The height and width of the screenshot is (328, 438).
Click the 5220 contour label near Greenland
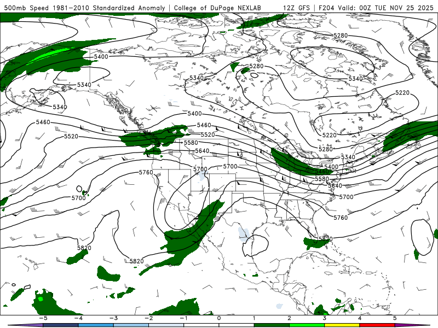pyautogui.click(x=402, y=92)
